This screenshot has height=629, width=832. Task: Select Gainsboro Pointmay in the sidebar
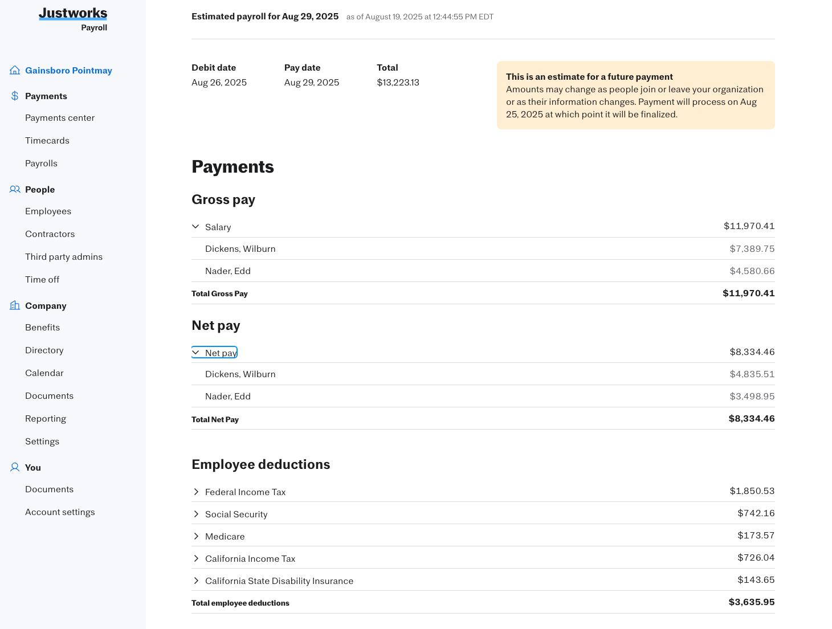68,70
